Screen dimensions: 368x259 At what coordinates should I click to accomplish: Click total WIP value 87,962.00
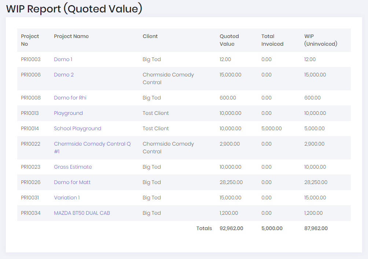tap(316, 228)
